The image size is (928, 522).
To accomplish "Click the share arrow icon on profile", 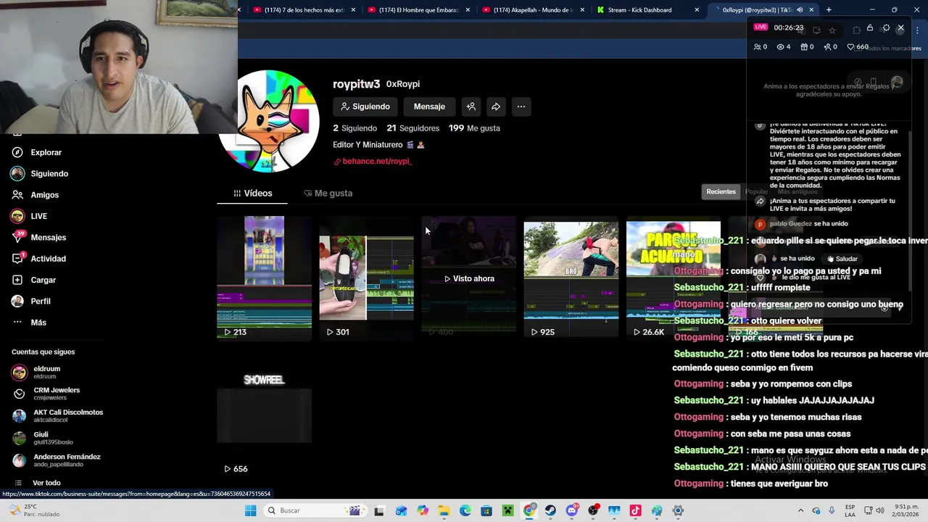I will click(x=496, y=107).
